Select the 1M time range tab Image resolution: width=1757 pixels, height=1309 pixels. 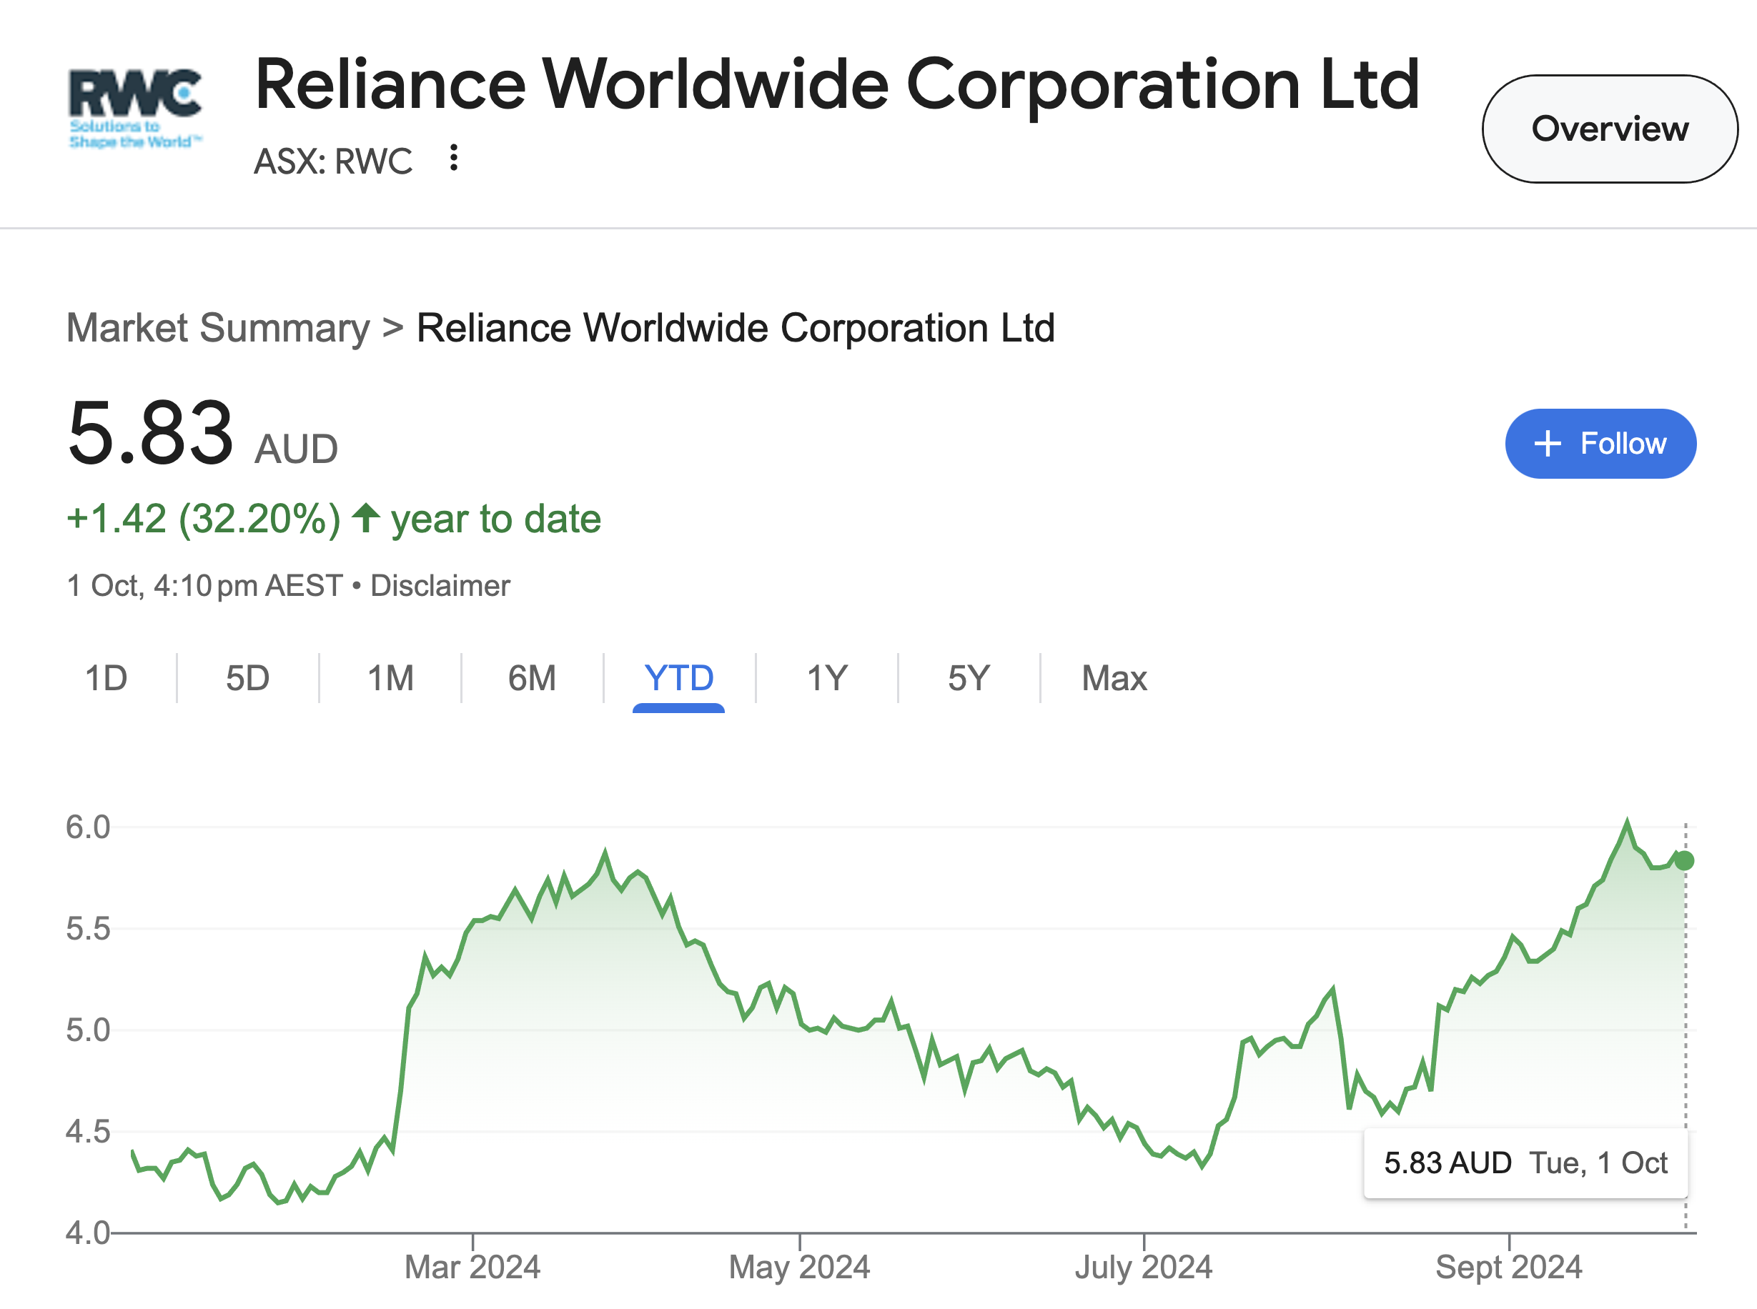tap(390, 678)
